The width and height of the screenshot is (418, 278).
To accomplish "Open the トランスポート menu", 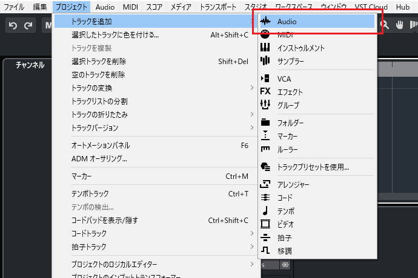I will pyautogui.click(x=218, y=7).
